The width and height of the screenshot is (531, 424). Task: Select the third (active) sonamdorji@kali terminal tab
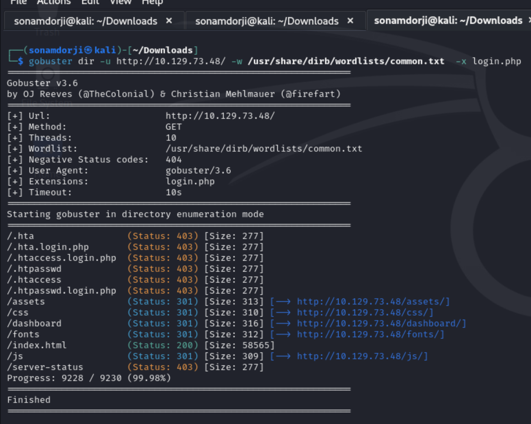coord(448,20)
